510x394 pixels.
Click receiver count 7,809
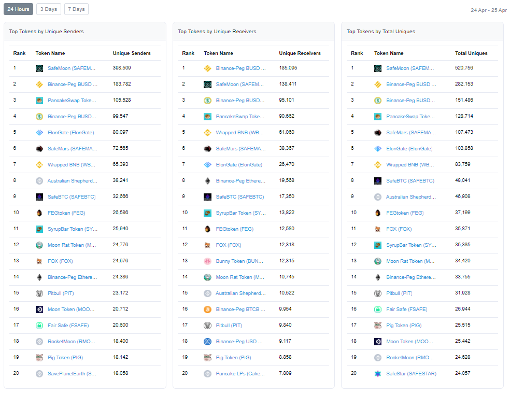coord(285,373)
